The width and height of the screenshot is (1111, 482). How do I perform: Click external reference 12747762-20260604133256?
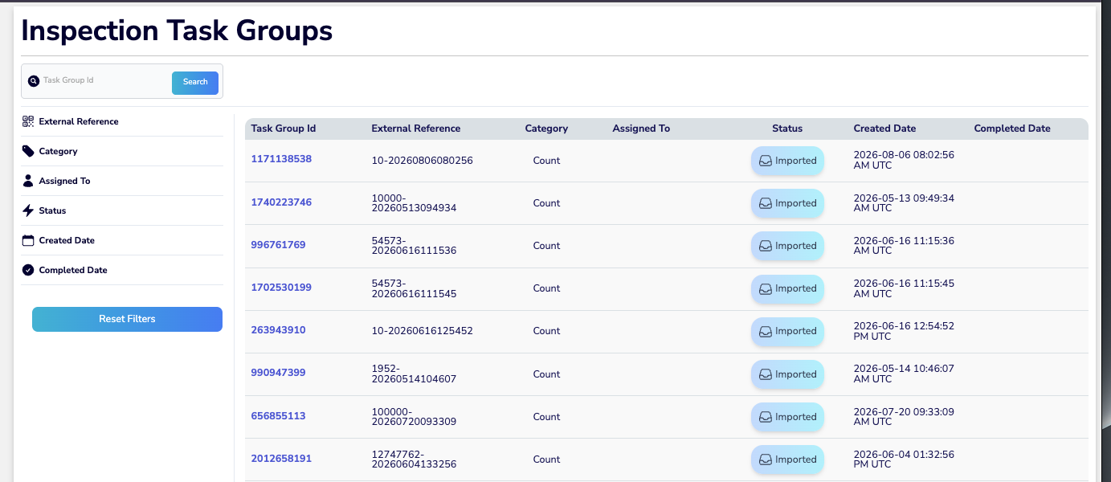[x=414, y=459]
